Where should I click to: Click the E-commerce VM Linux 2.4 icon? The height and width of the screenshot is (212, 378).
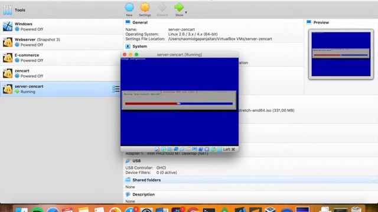point(8,58)
